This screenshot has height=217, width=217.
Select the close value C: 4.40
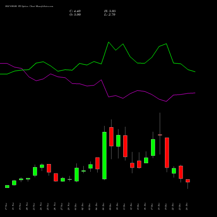[x=75, y=11]
